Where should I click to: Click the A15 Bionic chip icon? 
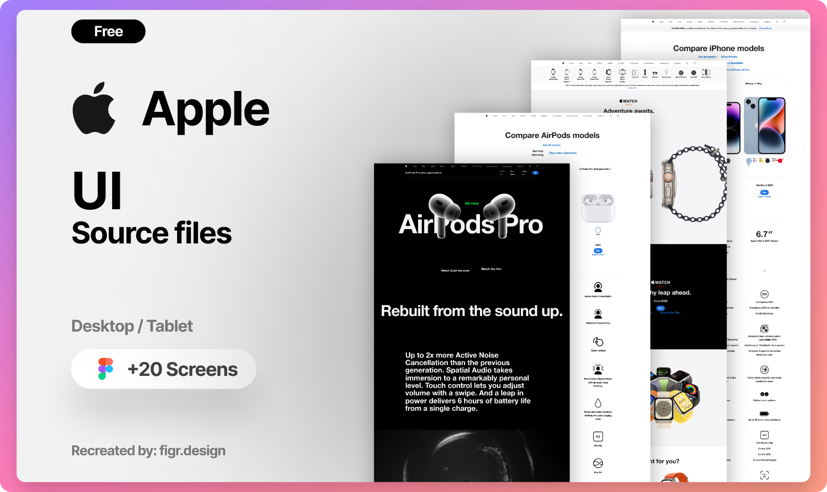point(764,435)
